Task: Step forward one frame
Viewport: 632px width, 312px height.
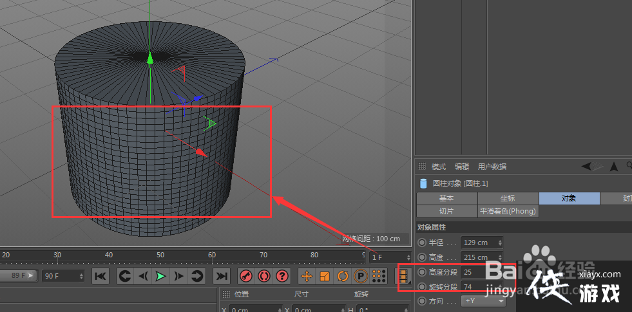Action: point(178,276)
